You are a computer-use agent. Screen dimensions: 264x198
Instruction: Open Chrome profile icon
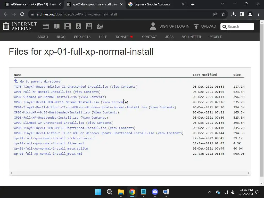250,14
